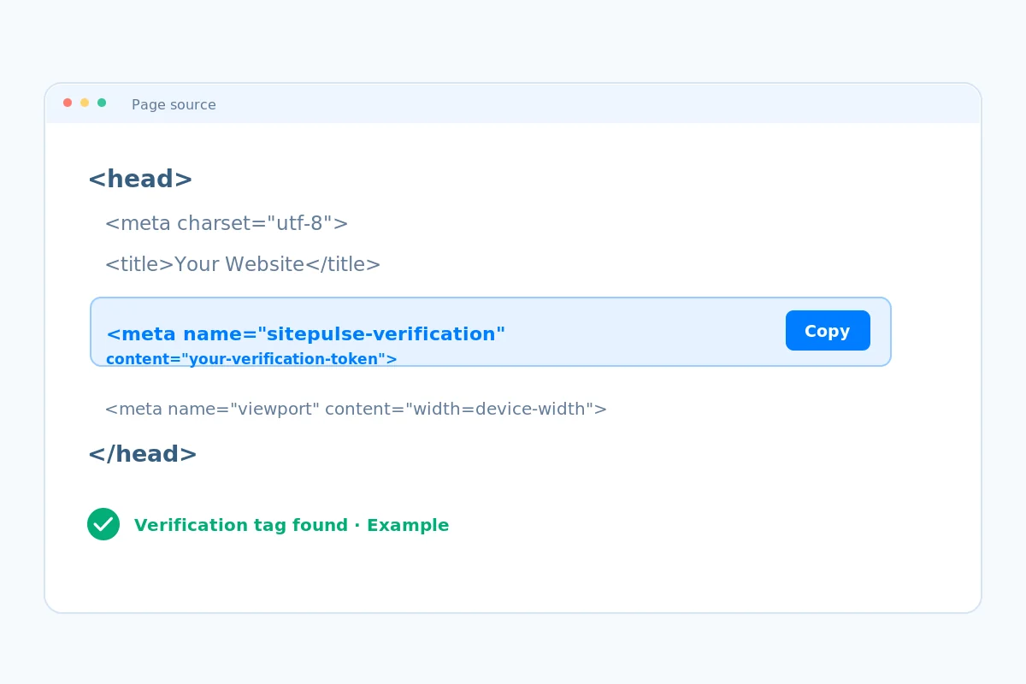Select the closing </head> tag line
1026x684 pixels.
coord(143,455)
